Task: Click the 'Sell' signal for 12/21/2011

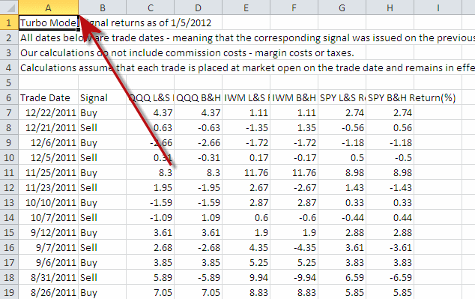Action: pyautogui.click(x=103, y=127)
